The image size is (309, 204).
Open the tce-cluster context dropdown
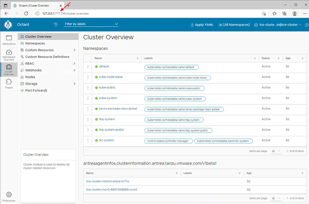(278, 25)
